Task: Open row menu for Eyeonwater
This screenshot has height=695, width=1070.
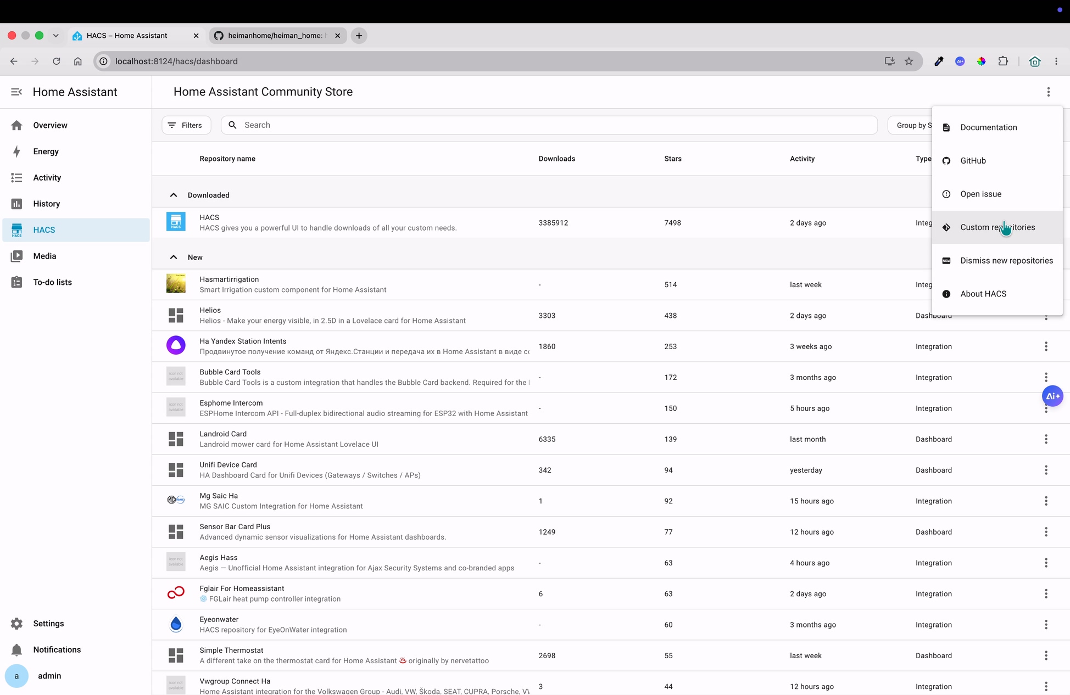Action: tap(1046, 625)
